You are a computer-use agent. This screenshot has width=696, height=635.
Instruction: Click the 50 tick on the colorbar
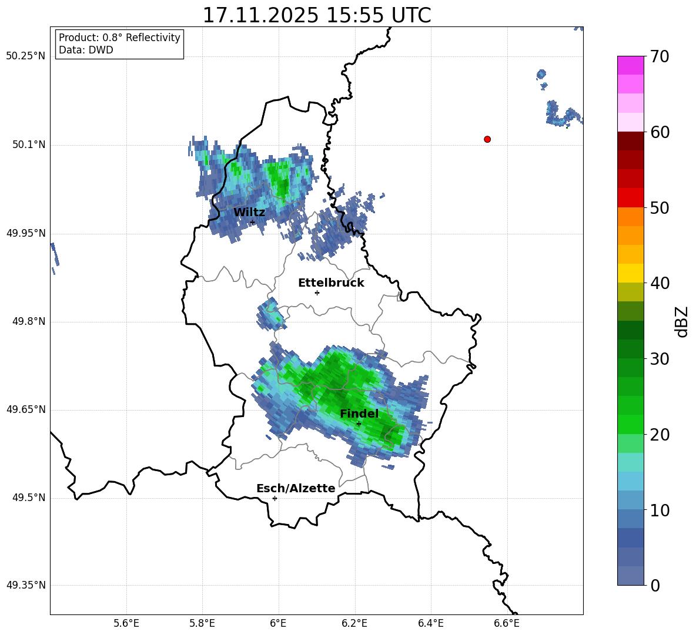pos(659,207)
